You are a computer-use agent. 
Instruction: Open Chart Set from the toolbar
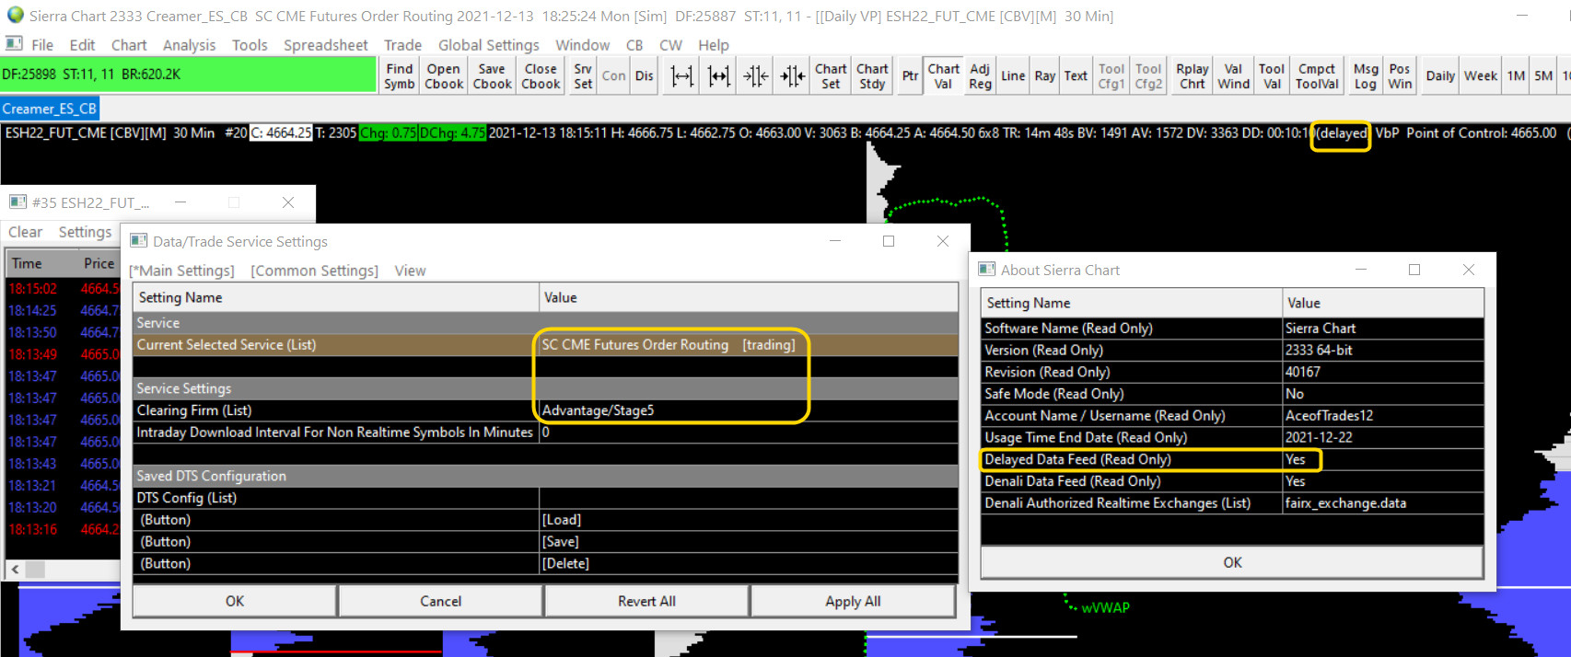tap(831, 75)
